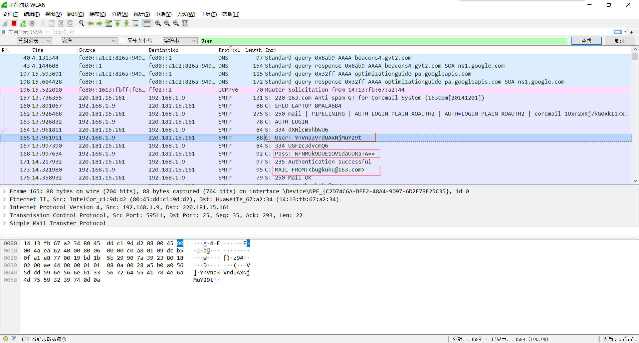Expand the Transmission Control Protocol row
The height and width of the screenshot is (343, 639).
coord(4,215)
